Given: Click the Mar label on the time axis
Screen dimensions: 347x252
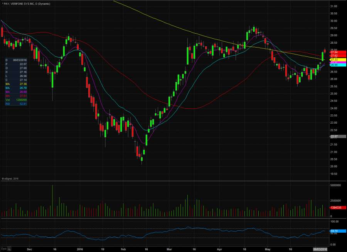Looking at the screenshot, I should (169, 250).
